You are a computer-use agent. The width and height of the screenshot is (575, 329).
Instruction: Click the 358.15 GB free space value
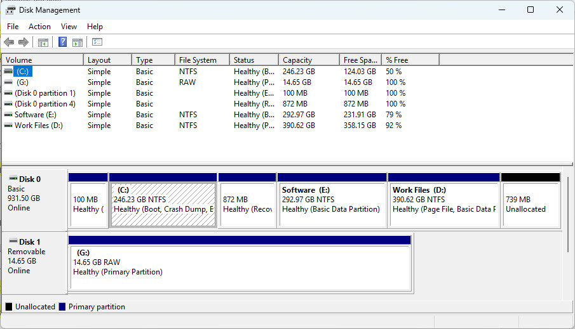360,126
